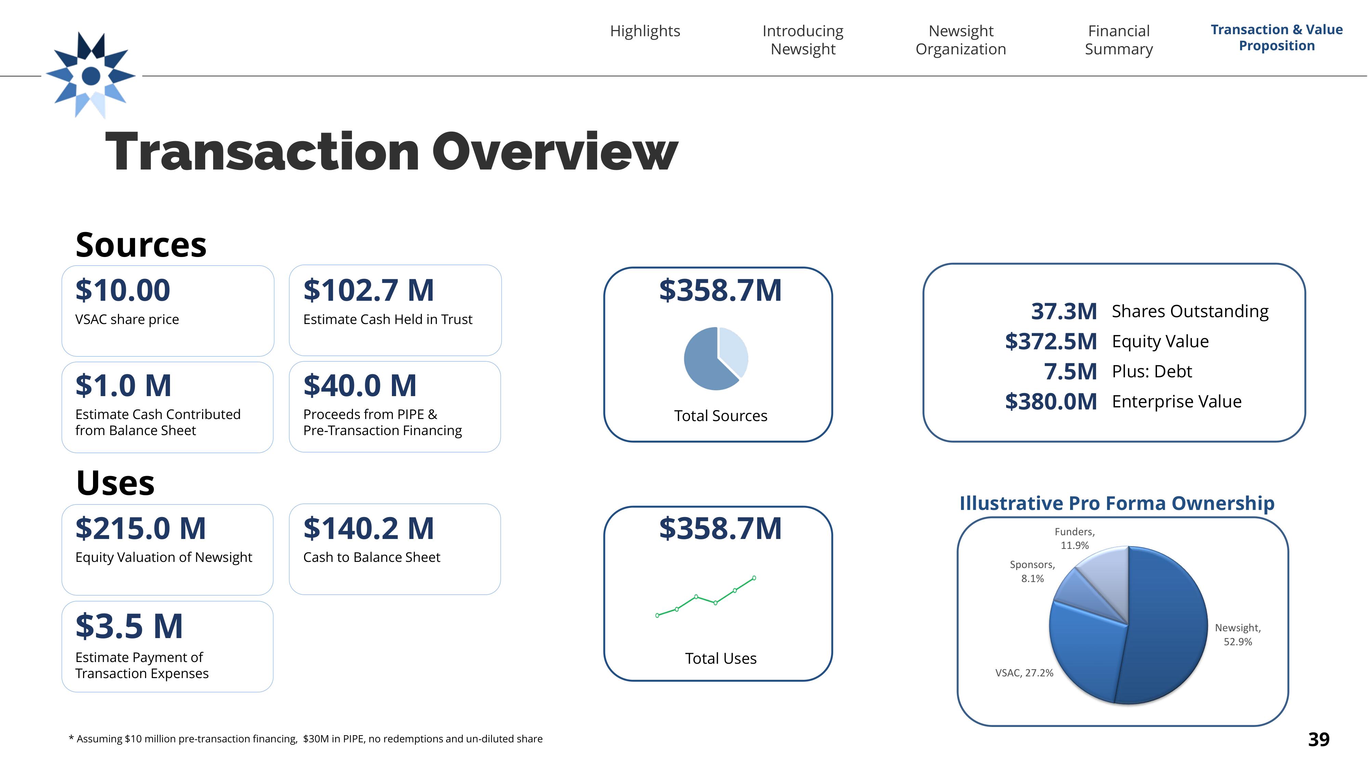Open the Introducing Newsight tab

click(802, 40)
